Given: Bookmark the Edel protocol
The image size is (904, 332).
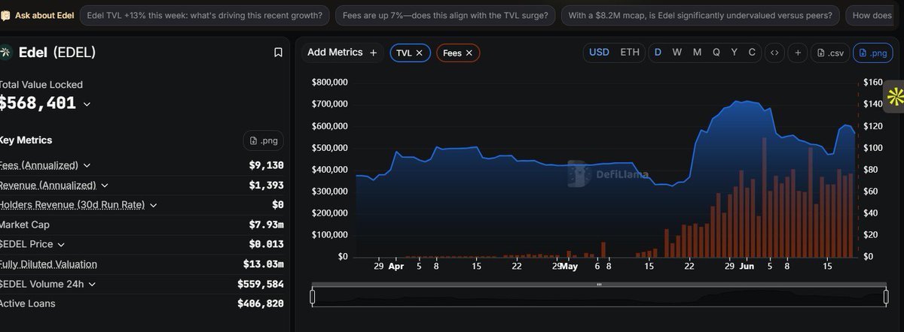Looking at the screenshot, I should (278, 53).
